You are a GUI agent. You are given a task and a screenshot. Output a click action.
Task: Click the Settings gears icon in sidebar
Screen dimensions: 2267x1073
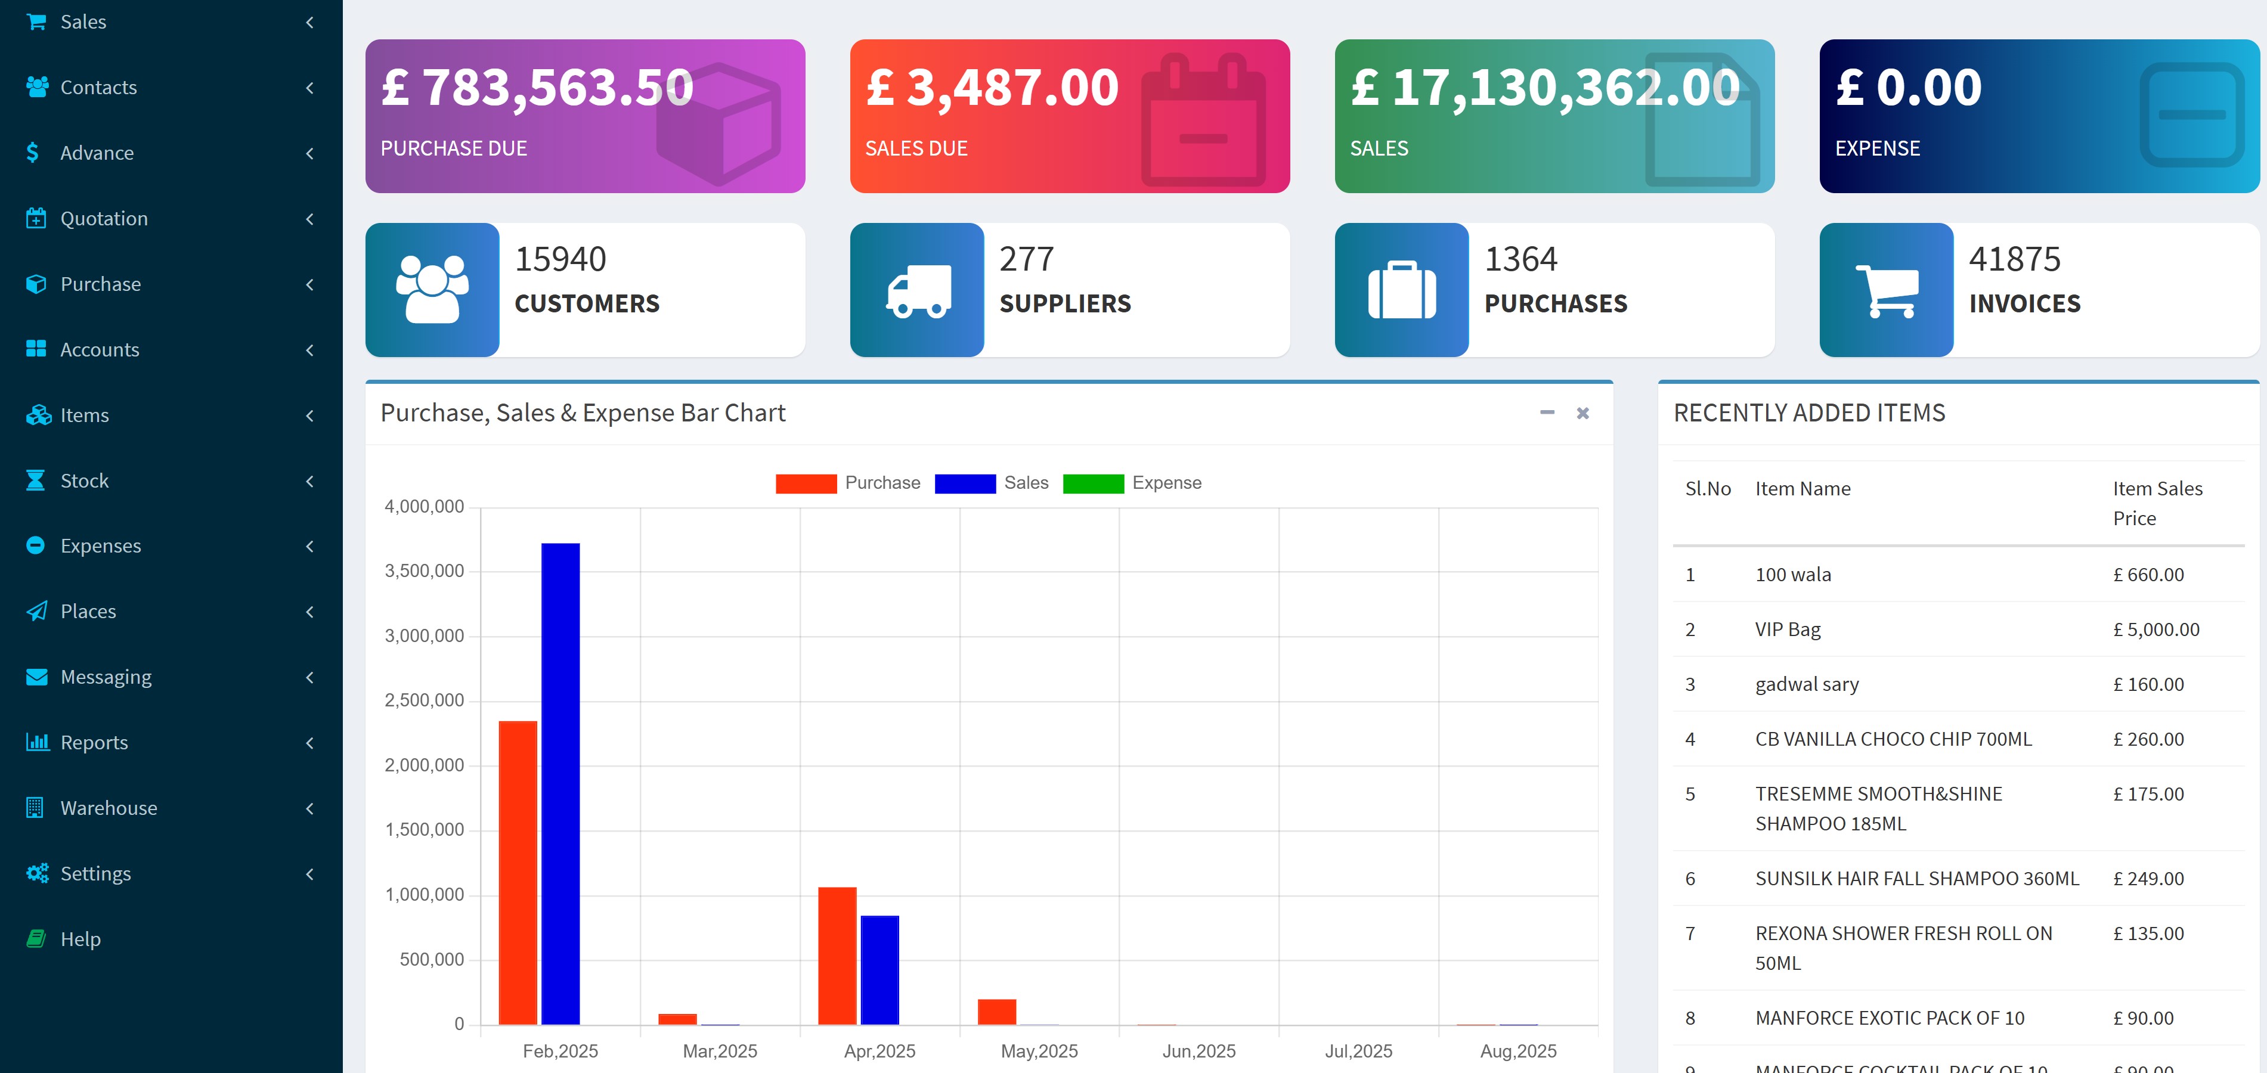click(x=37, y=873)
